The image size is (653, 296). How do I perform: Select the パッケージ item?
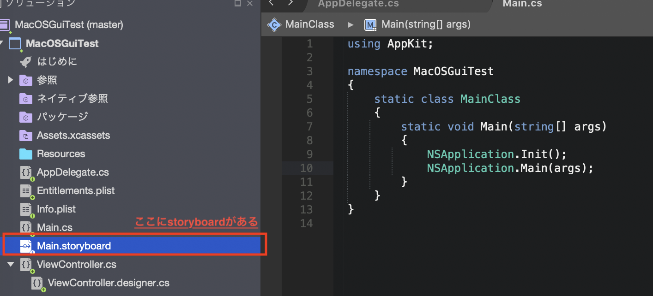pyautogui.click(x=62, y=117)
